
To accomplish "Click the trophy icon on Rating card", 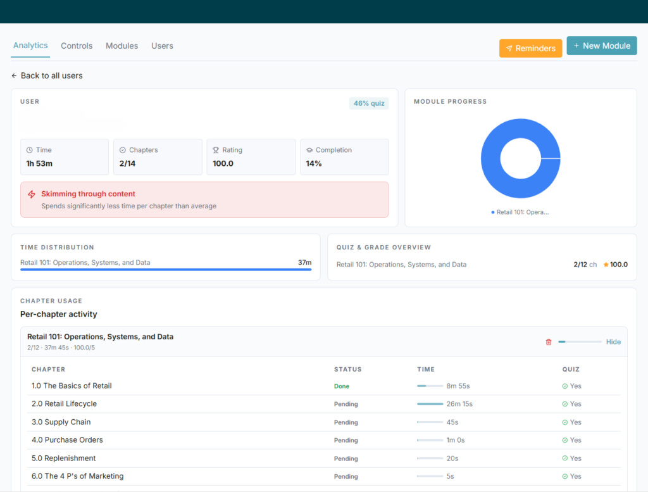I will [x=216, y=150].
